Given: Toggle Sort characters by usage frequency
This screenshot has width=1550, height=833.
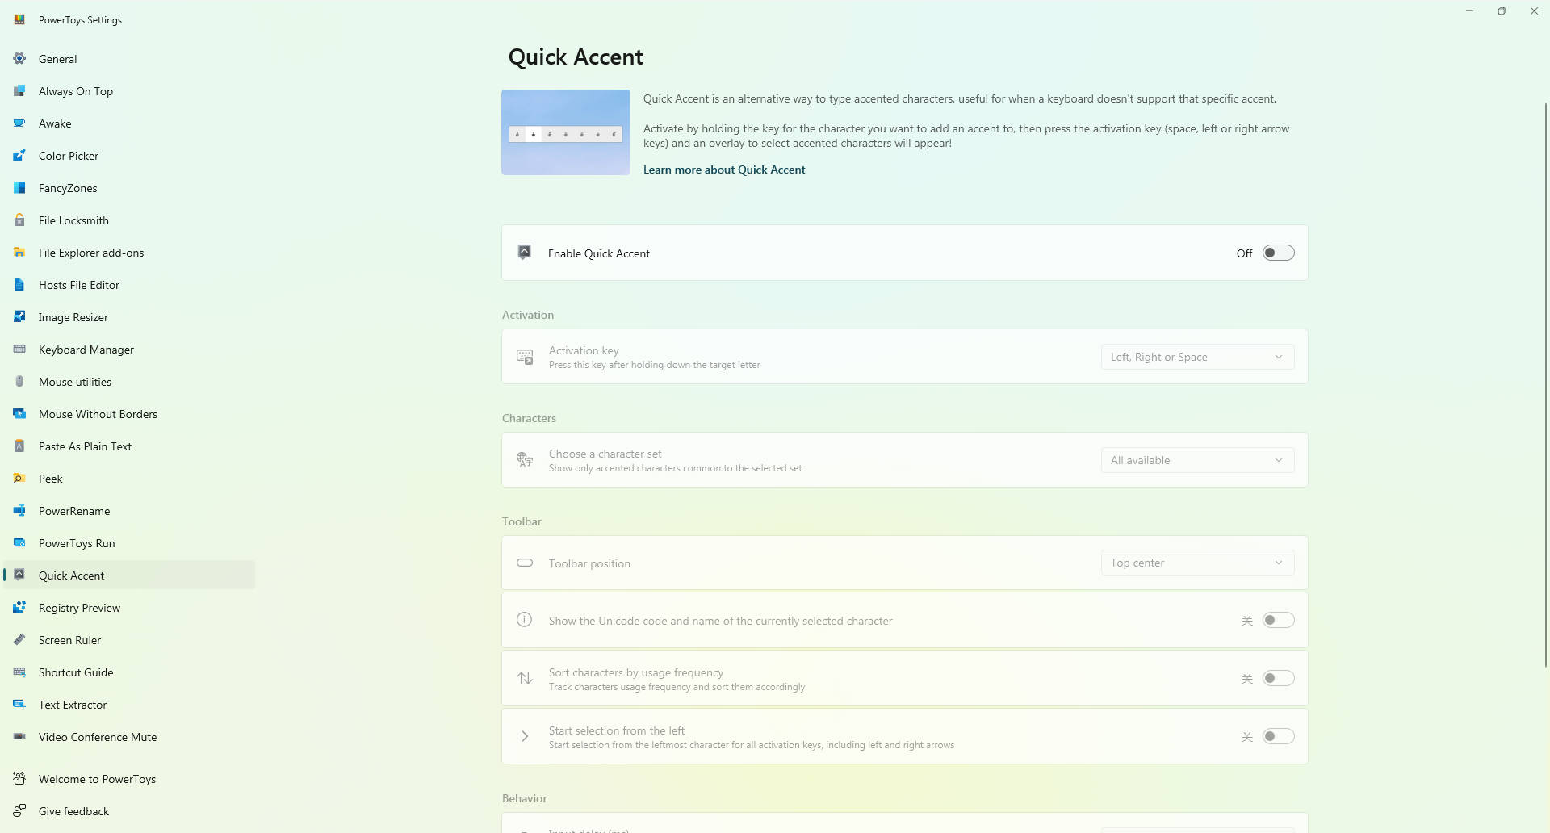Looking at the screenshot, I should (x=1278, y=679).
